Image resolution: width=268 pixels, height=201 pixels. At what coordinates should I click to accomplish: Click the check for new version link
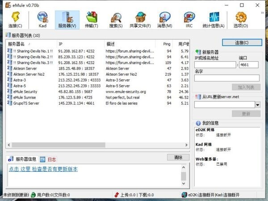coord(43,169)
